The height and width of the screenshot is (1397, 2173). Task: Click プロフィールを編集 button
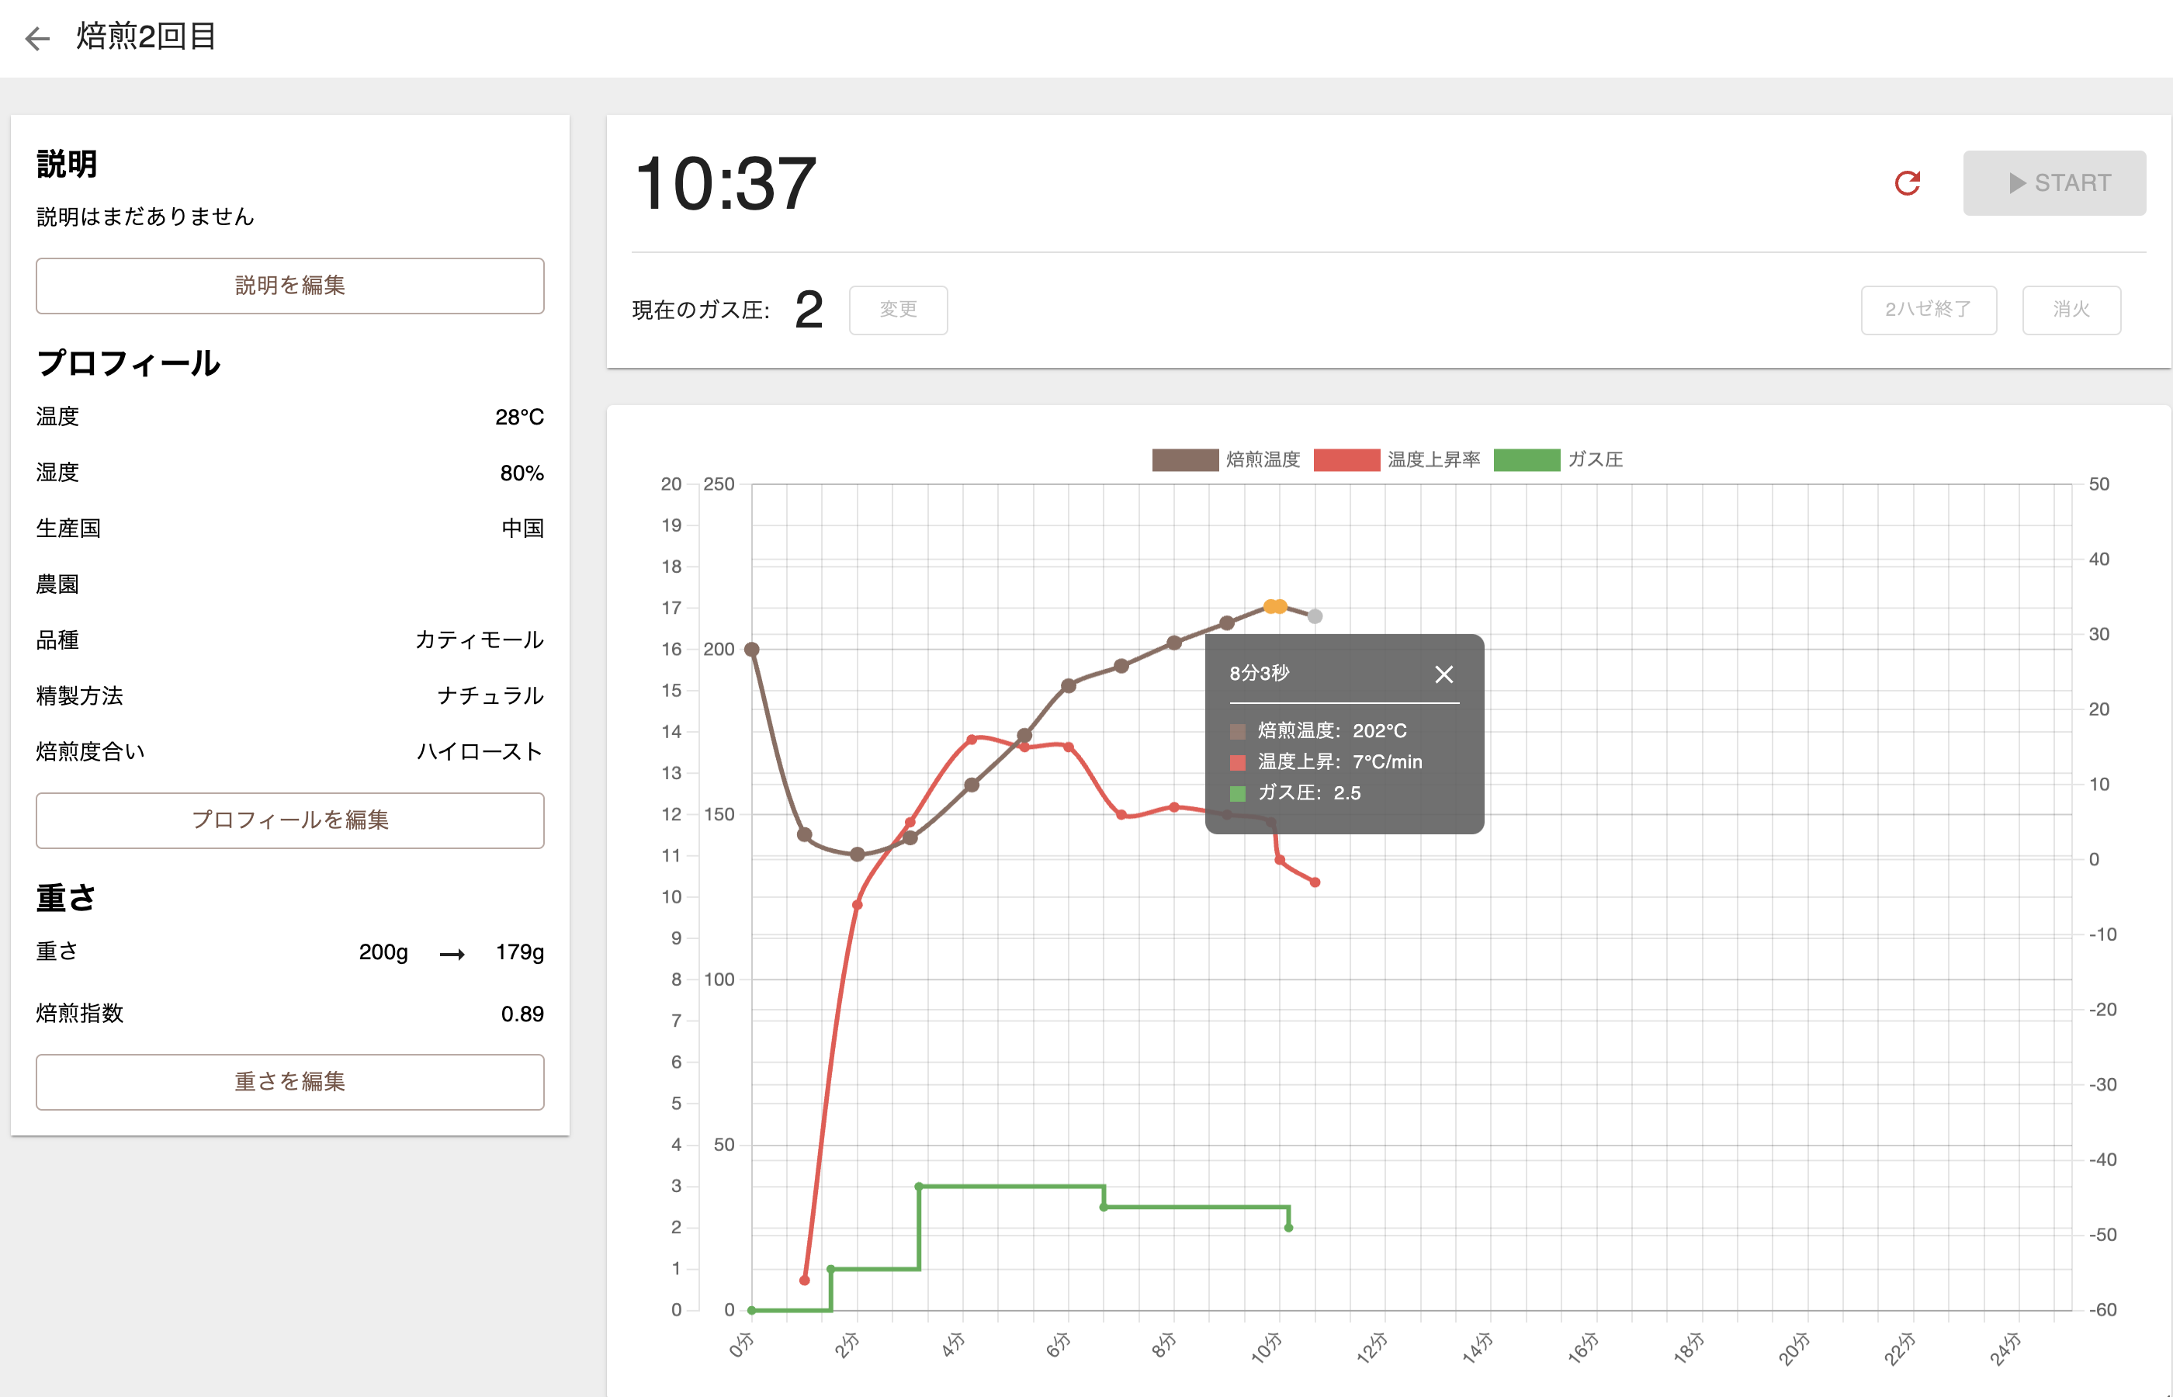tap(290, 820)
